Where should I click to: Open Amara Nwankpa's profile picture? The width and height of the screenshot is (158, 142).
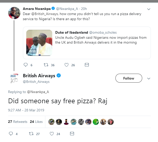14,13
